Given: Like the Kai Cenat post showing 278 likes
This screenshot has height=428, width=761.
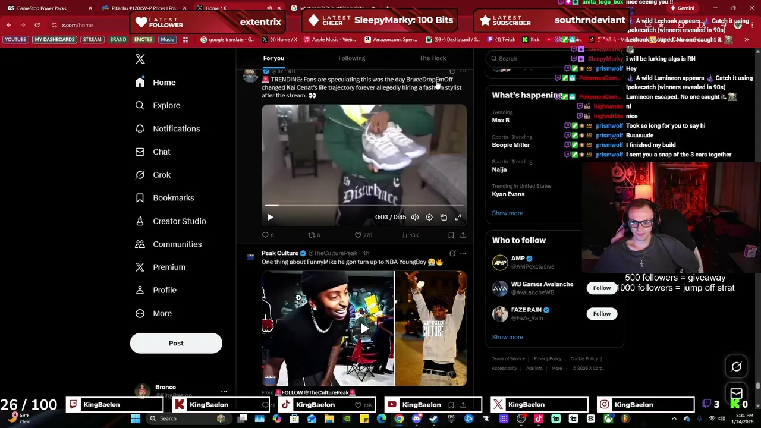Looking at the screenshot, I should [x=363, y=235].
